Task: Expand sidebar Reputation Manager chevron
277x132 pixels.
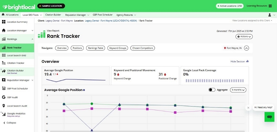Action: coord(32,80)
